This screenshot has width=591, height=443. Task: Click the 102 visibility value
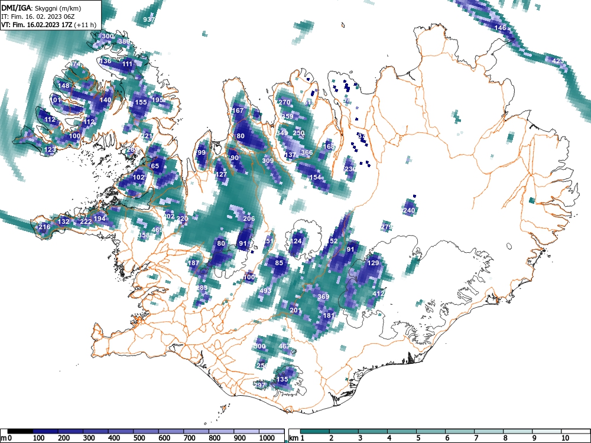pyautogui.click(x=139, y=177)
